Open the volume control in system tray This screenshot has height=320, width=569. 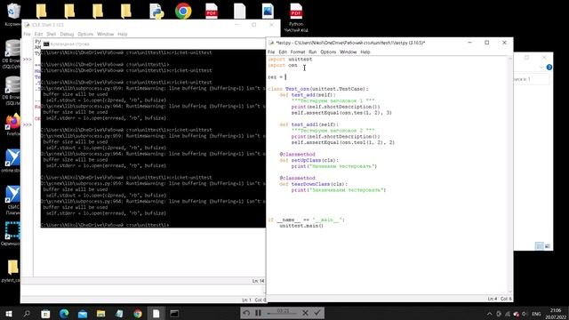click(x=525, y=314)
